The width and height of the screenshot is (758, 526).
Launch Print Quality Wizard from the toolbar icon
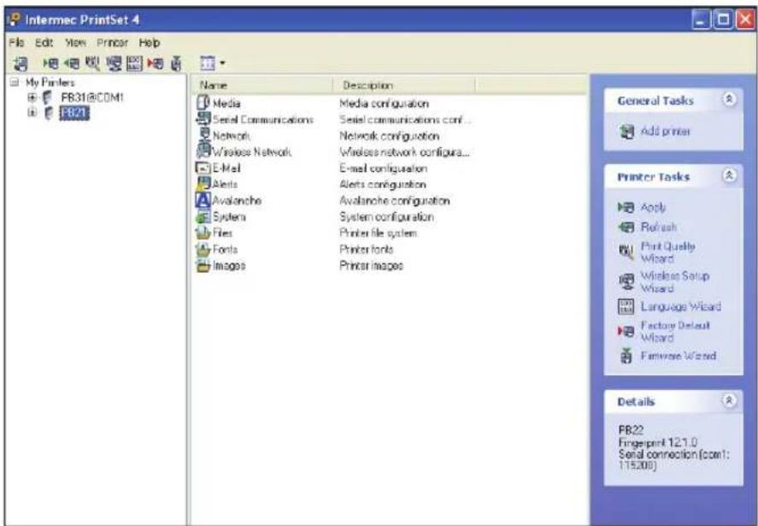(92, 63)
